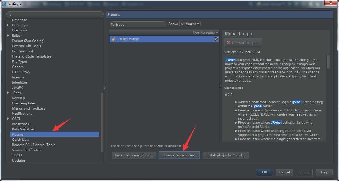
Task: Select Intentions settings item
Action: coord(20,82)
